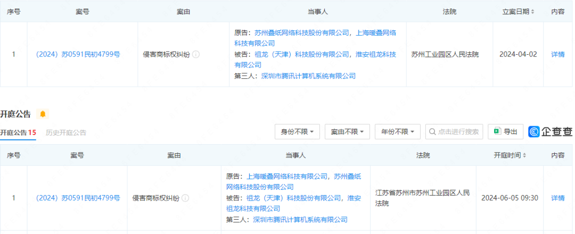Open the 案由不限 dropdown
Viewport: 575px width, 234px height.
click(347, 131)
